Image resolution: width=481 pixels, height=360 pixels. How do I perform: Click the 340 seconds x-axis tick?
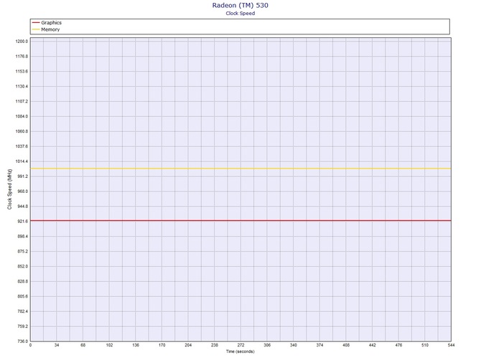(293, 345)
